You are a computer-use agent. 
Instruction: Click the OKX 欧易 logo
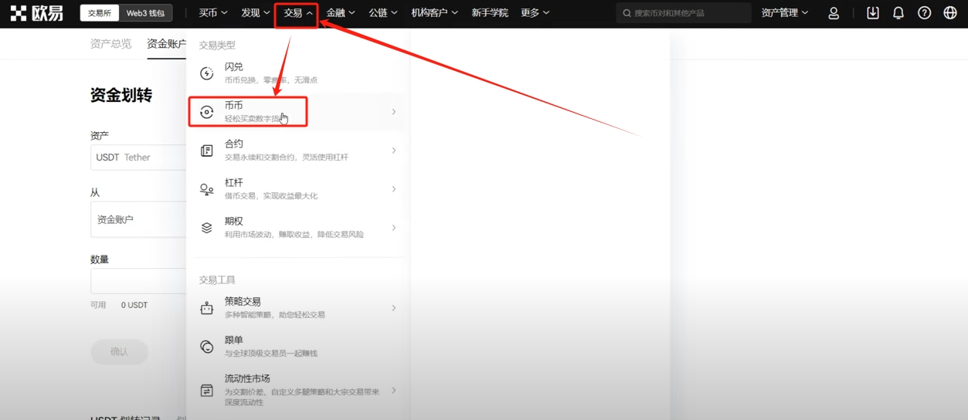36,12
